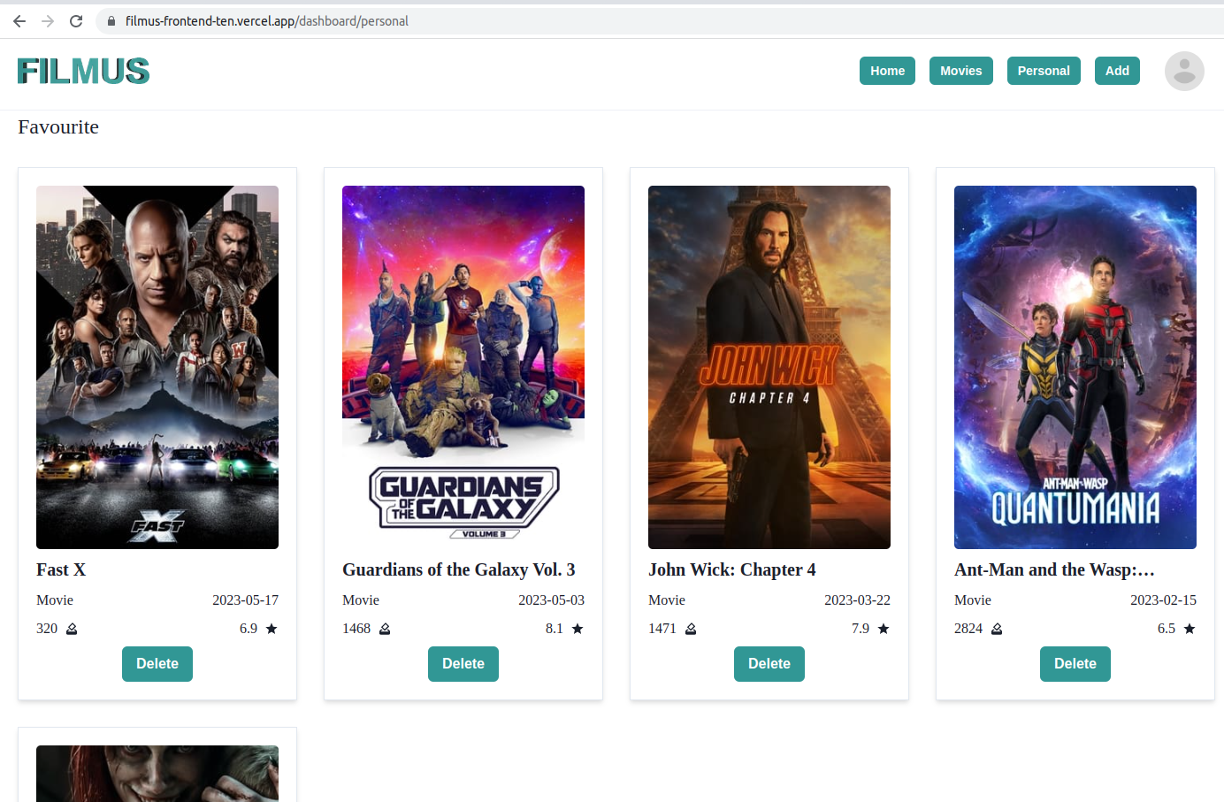Screen dimensions: 1224x802
Task: Click rating value 8.1
Action: (555, 629)
